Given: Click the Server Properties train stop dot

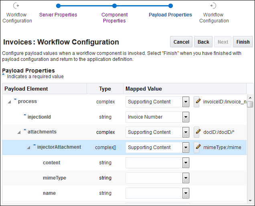Looking at the screenshot, I should 58,6.
